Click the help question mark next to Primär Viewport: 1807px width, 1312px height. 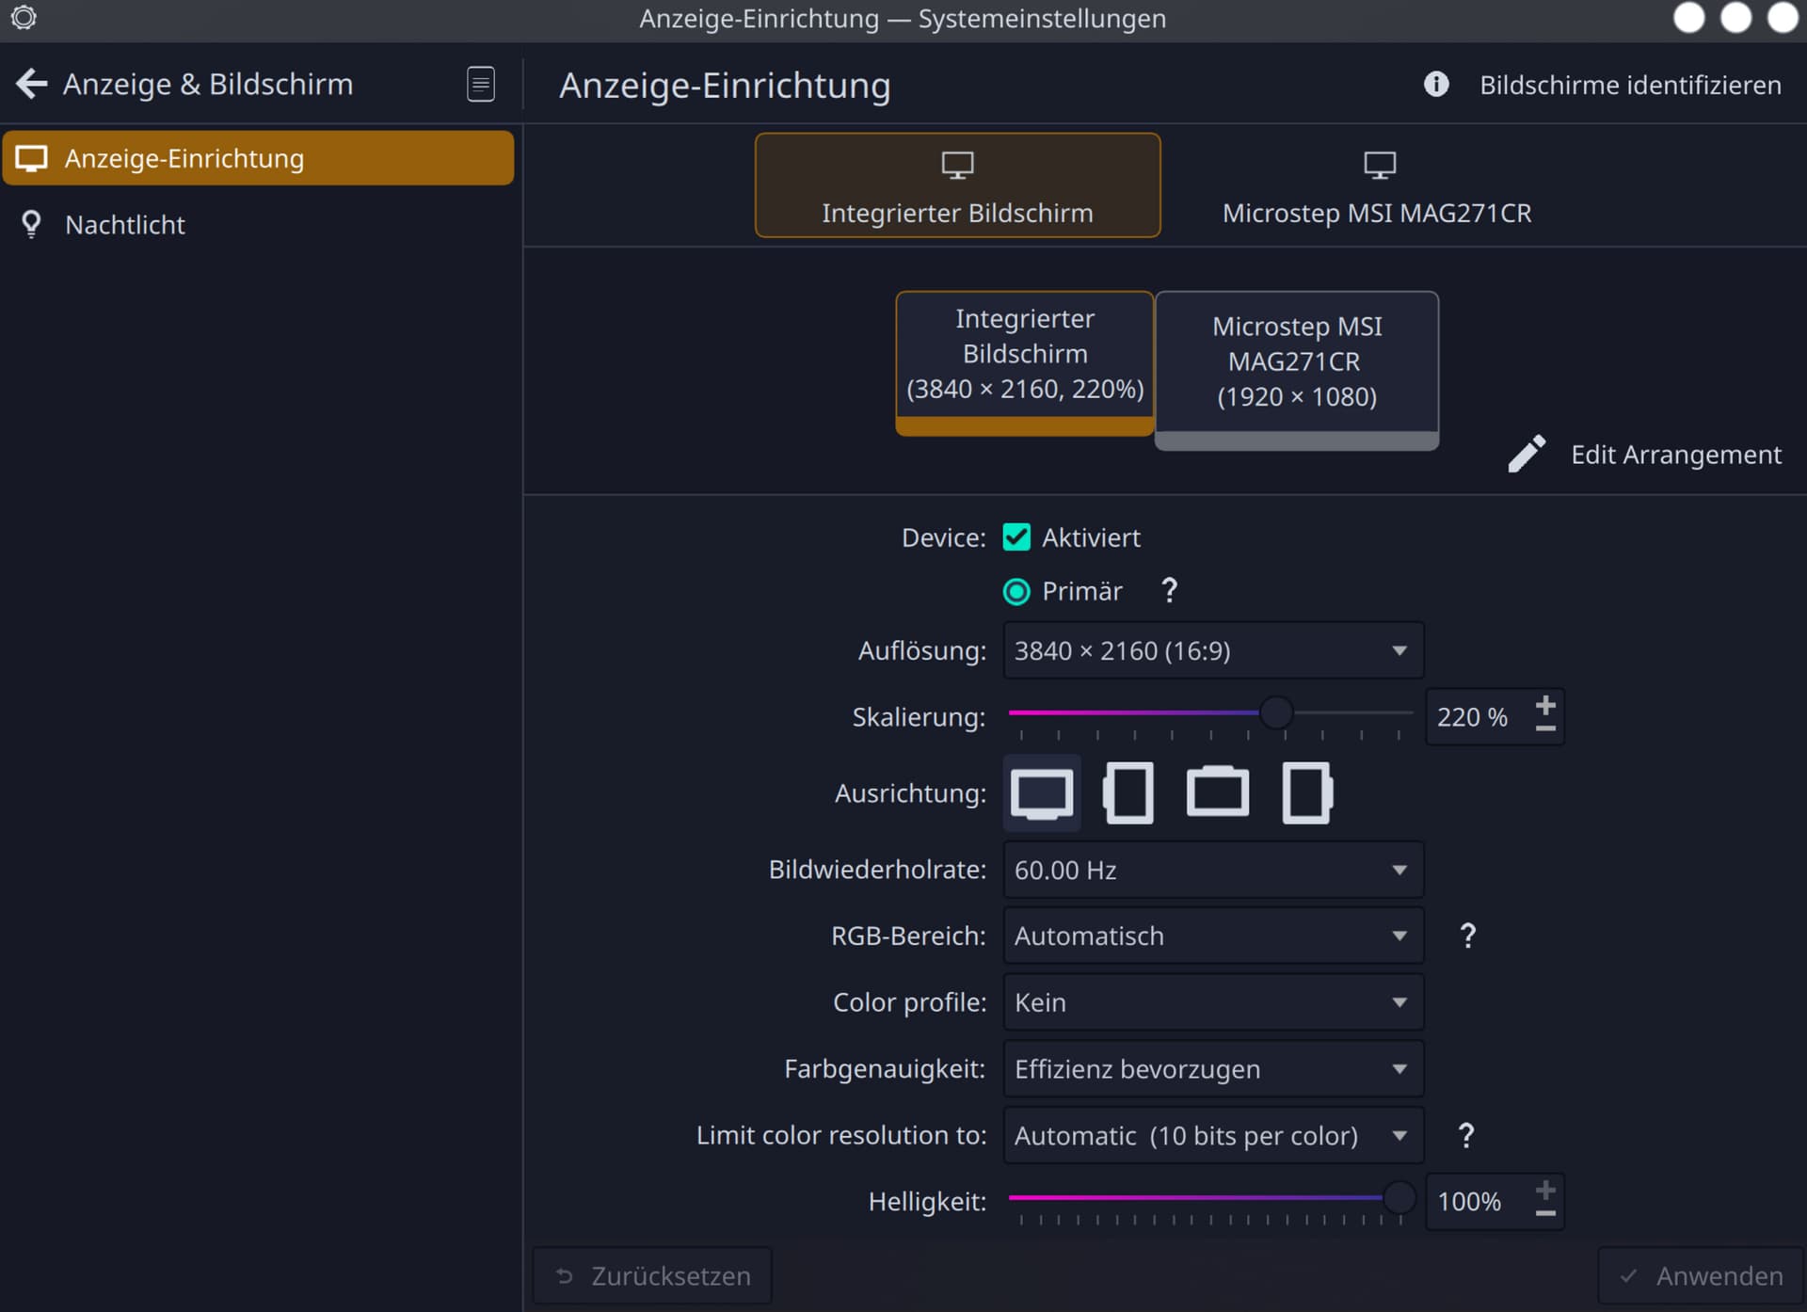tap(1169, 590)
